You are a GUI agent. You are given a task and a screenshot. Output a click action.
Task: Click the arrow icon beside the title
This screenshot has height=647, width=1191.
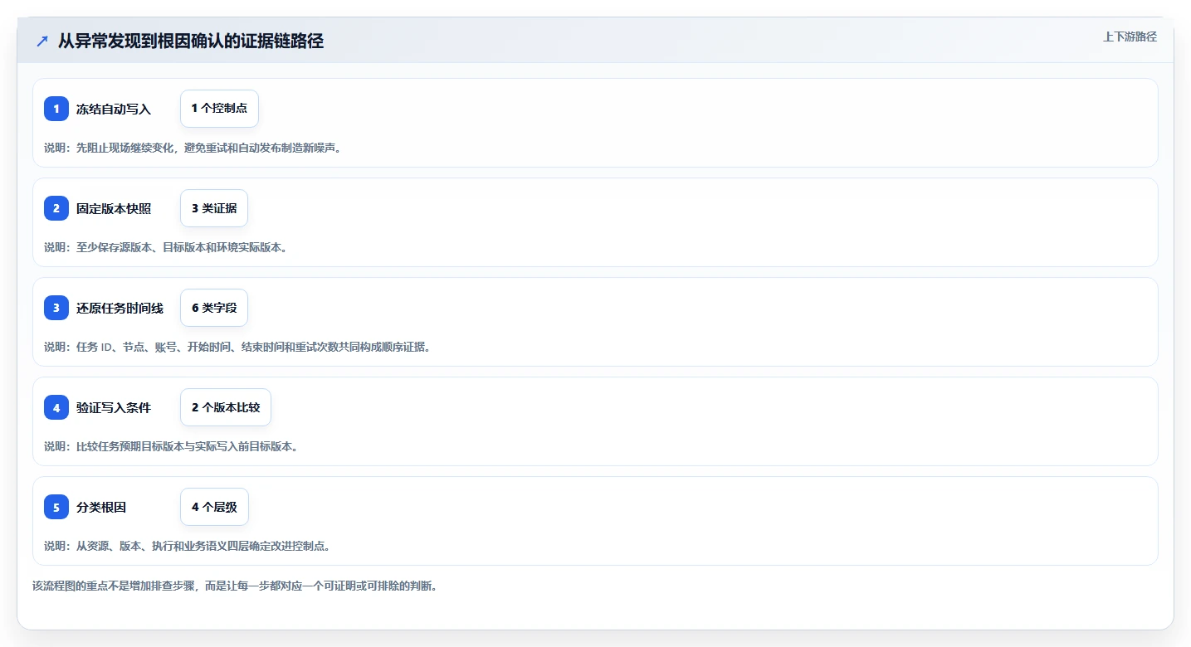[42, 41]
